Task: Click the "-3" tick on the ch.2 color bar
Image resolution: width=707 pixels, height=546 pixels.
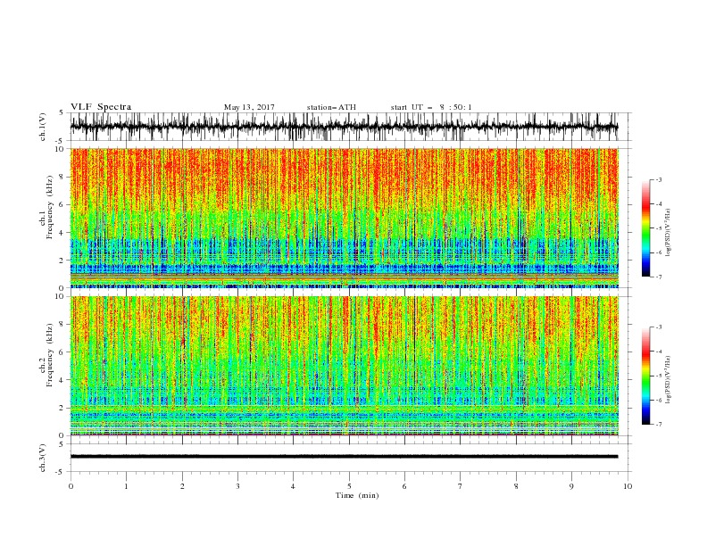Action: 658,327
